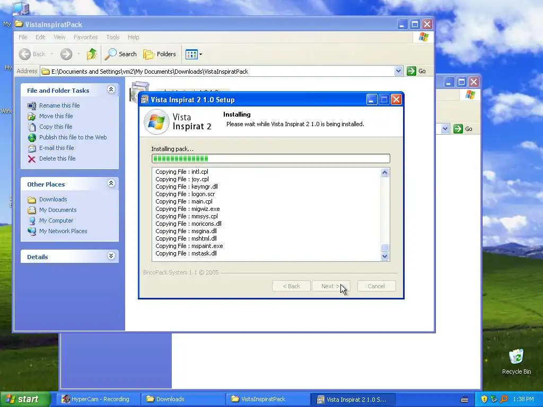Open the Tools menu

pyautogui.click(x=112, y=37)
